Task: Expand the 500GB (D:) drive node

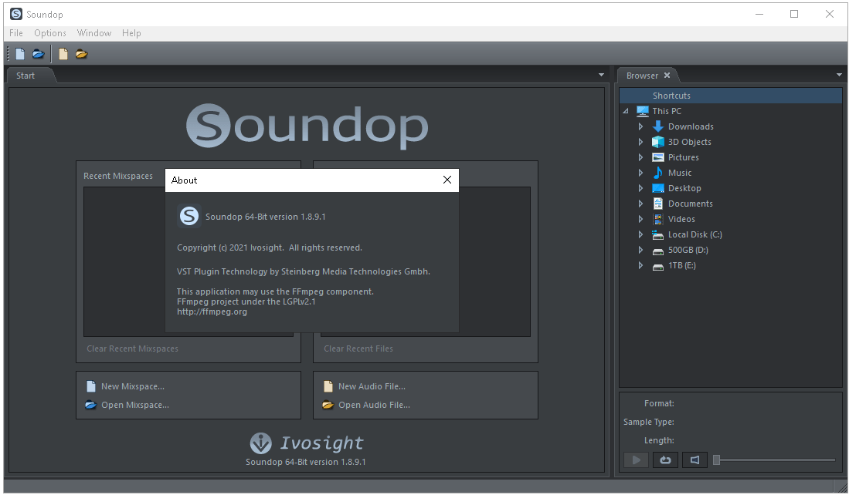Action: (640, 250)
